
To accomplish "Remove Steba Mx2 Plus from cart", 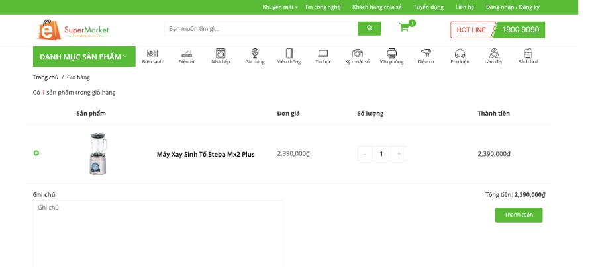I will tap(36, 153).
